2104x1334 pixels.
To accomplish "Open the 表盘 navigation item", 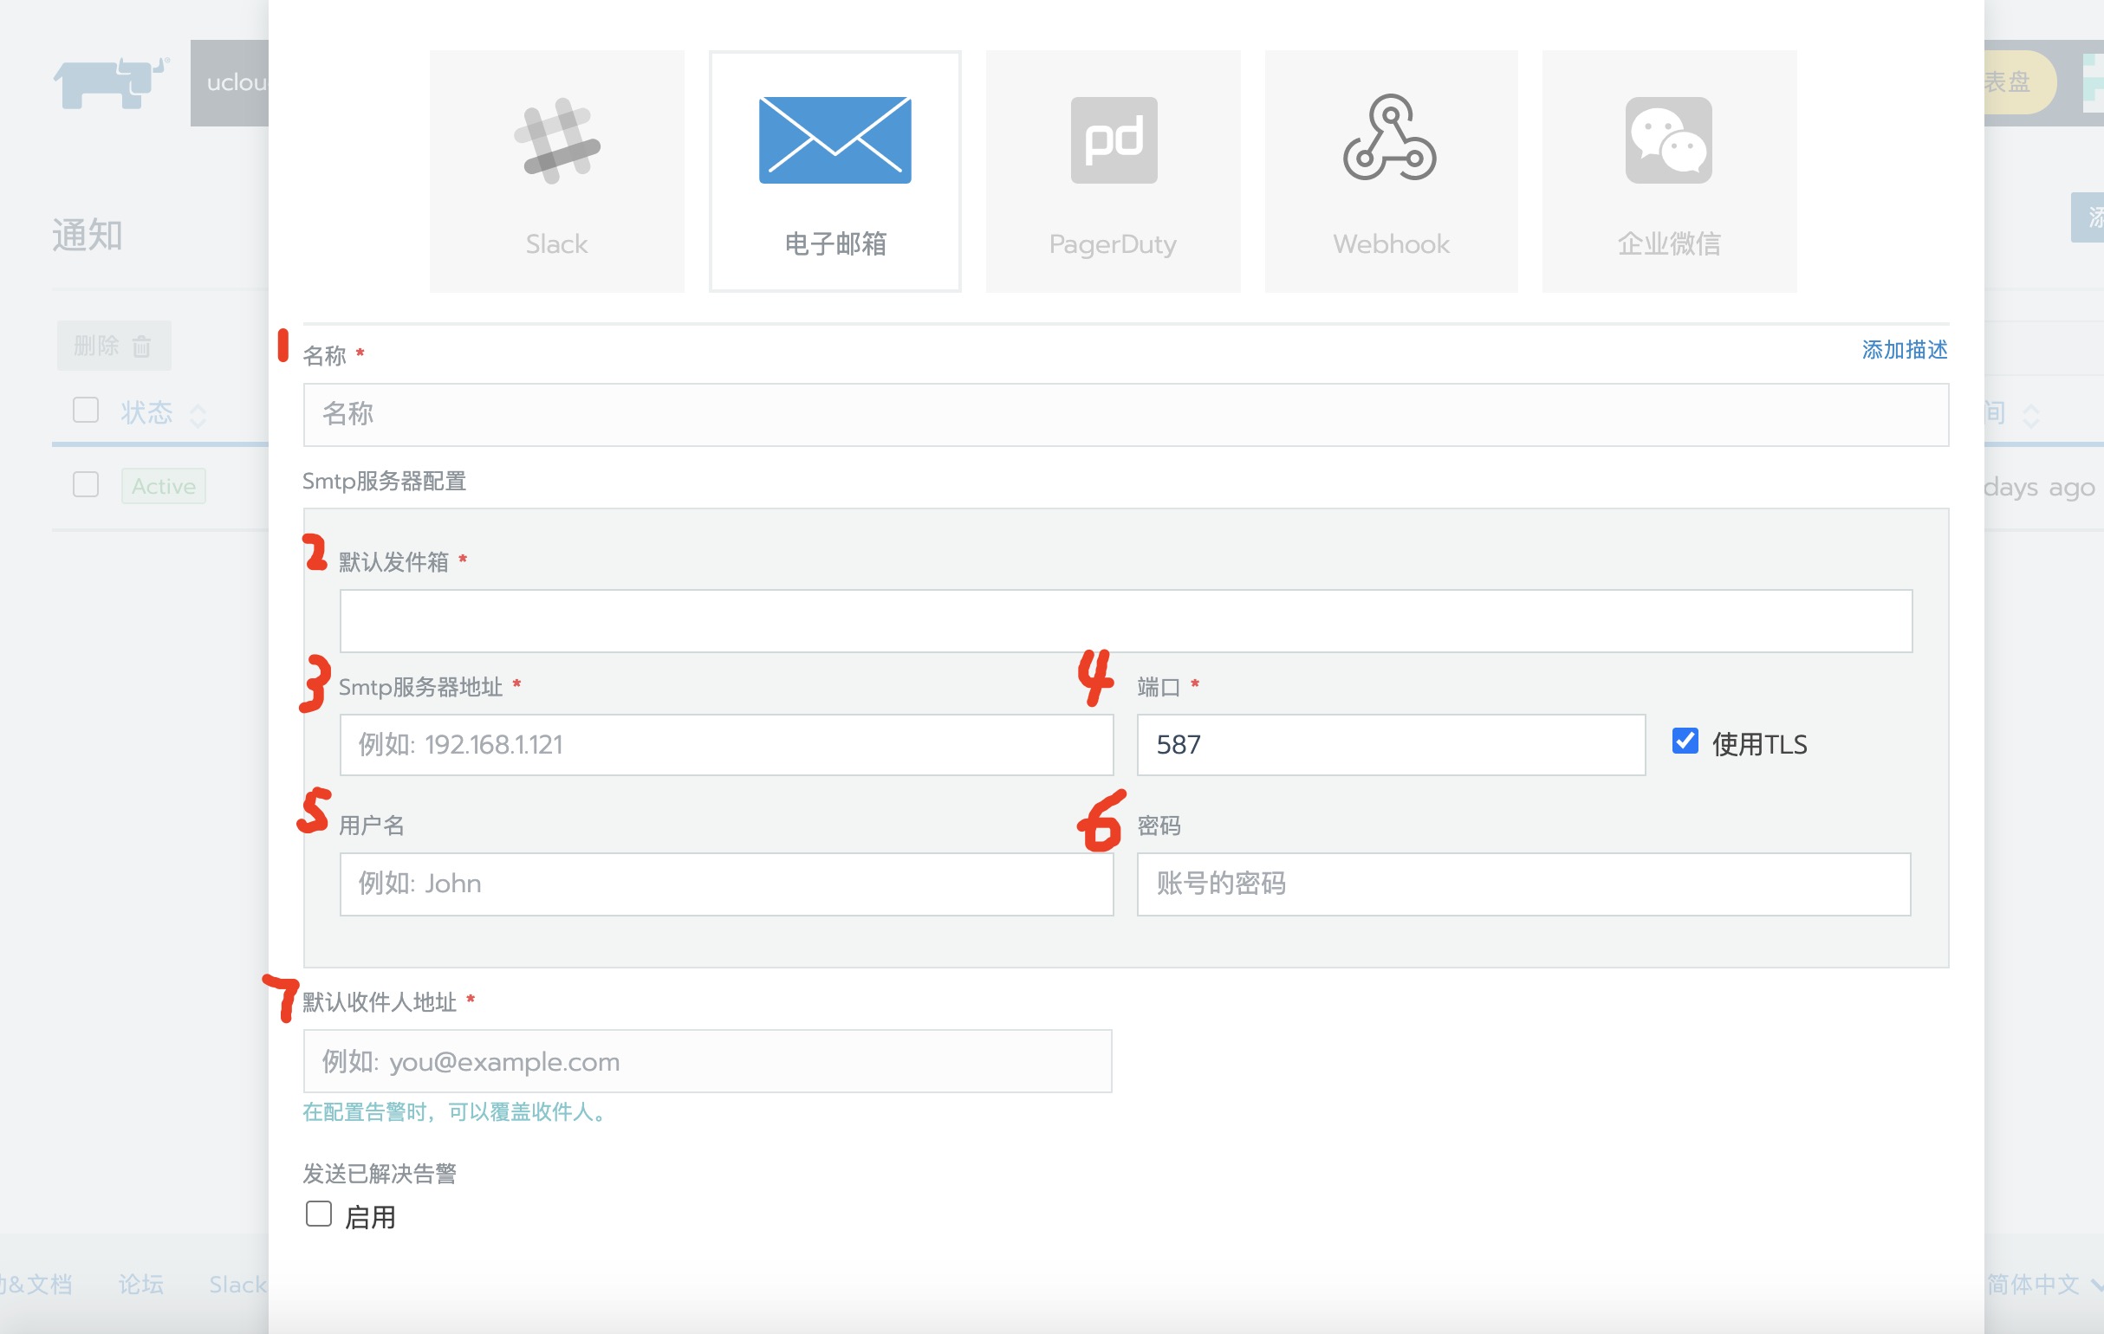I will click(x=2010, y=83).
